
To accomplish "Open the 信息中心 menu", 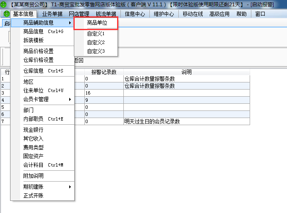I will pyautogui.click(x=135, y=14).
